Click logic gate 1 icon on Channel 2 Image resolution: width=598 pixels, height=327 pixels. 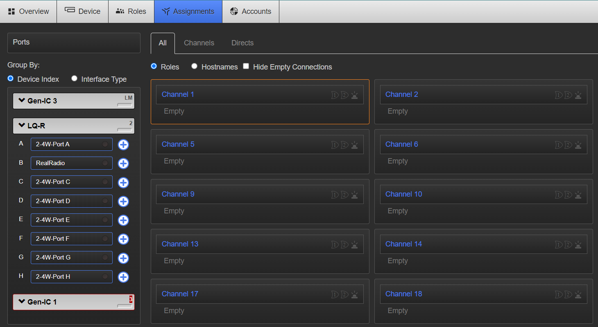click(558, 95)
